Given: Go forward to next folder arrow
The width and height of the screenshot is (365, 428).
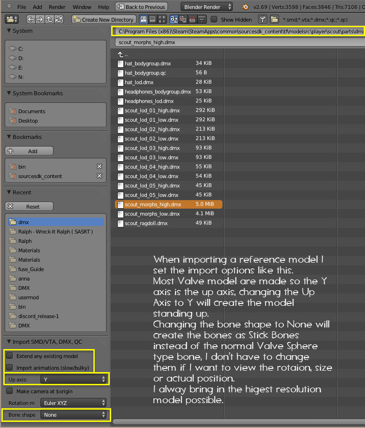Looking at the screenshot, I should pyautogui.click(x=40, y=19).
